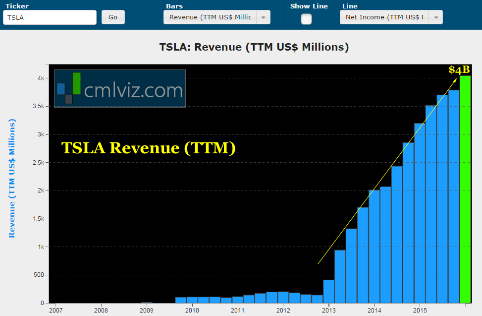Viewport: 482px width, 316px height.
Task: Click the "2015" x-axis year label
Action: point(420,311)
